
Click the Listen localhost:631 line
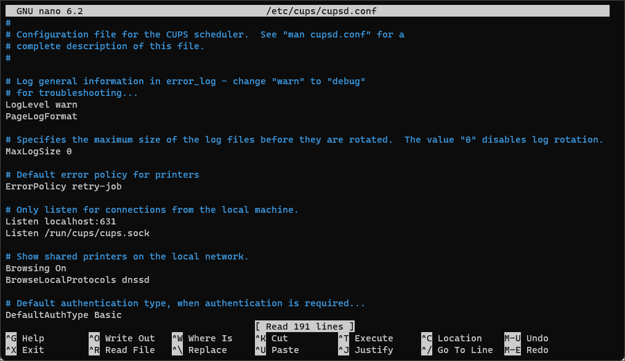pos(60,221)
